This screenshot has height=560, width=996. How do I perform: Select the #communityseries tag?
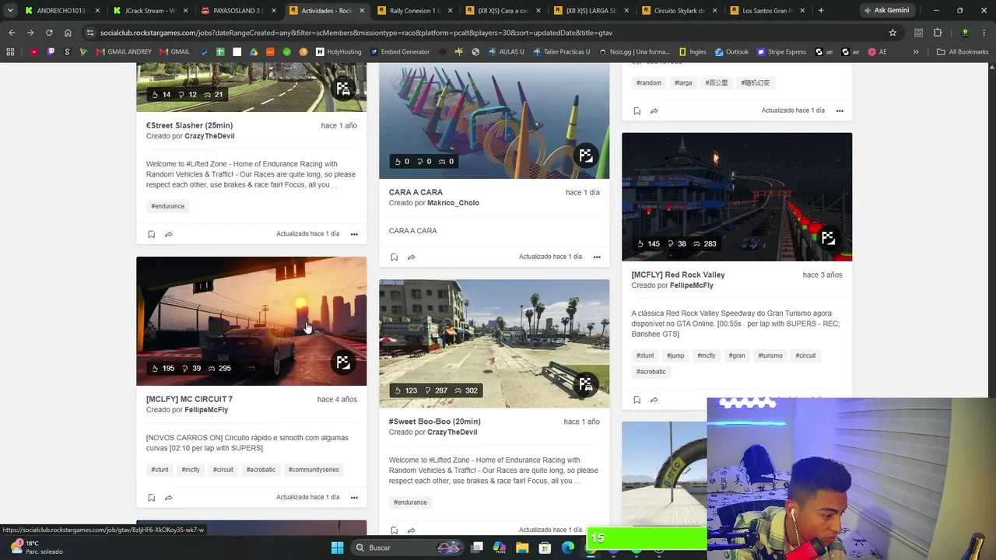[x=314, y=470]
